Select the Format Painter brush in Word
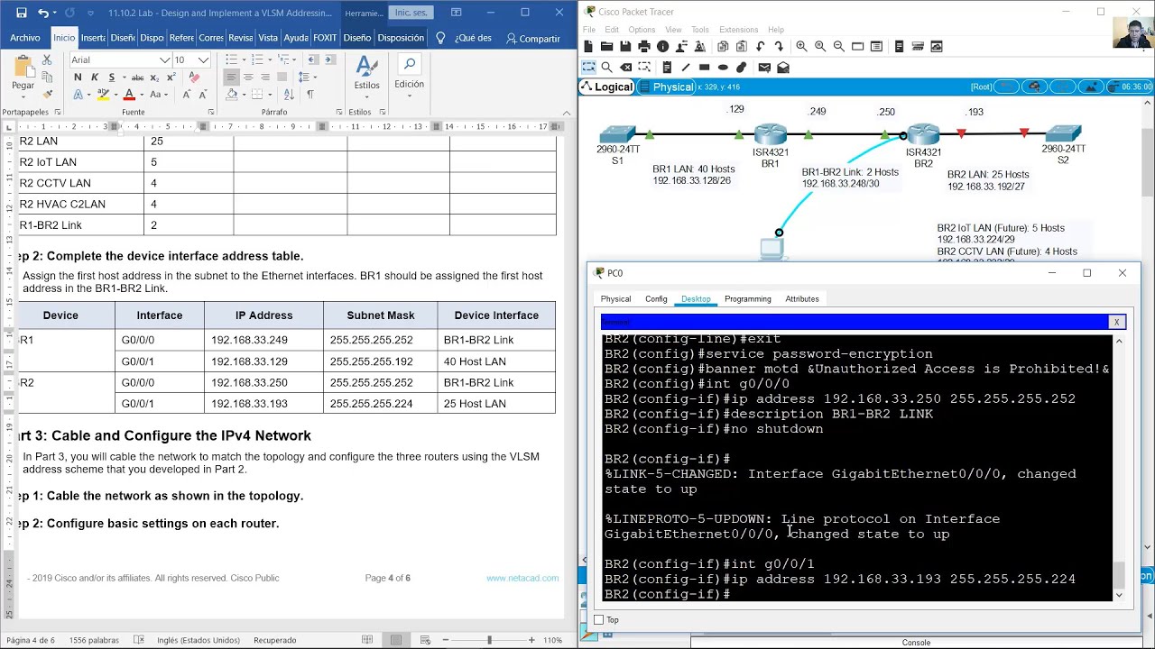Screen dimensions: 1155x649 point(47,93)
